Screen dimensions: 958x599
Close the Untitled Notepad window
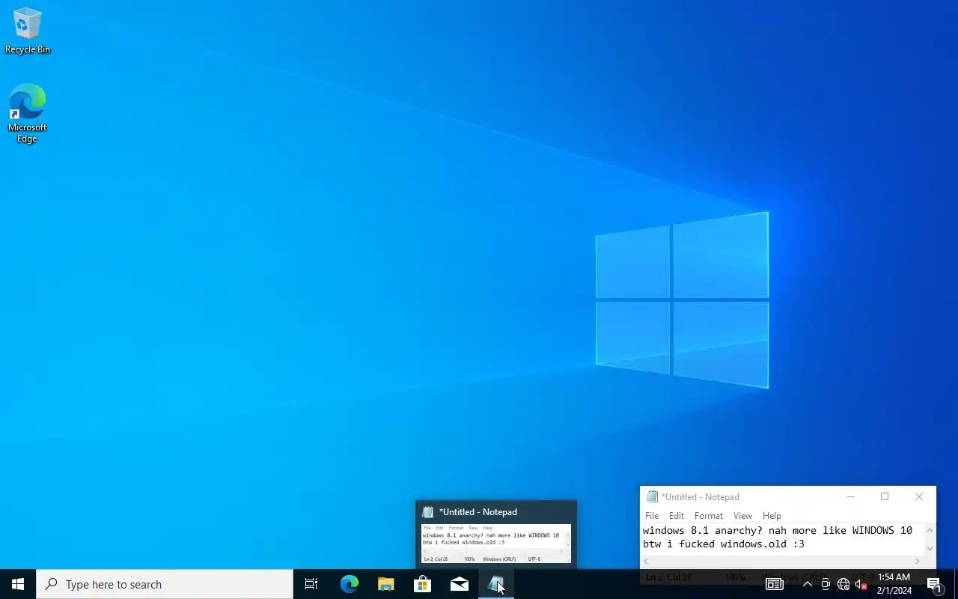(919, 496)
